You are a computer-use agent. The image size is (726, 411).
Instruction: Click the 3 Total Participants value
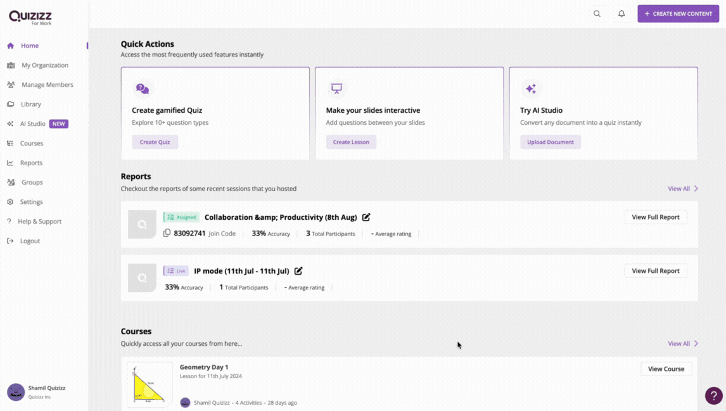pos(330,233)
